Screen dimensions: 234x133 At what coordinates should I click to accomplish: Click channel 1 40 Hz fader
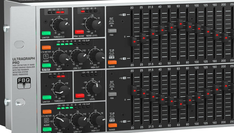coord(162,30)
